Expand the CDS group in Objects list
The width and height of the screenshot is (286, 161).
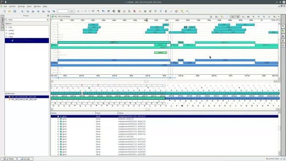(7, 27)
